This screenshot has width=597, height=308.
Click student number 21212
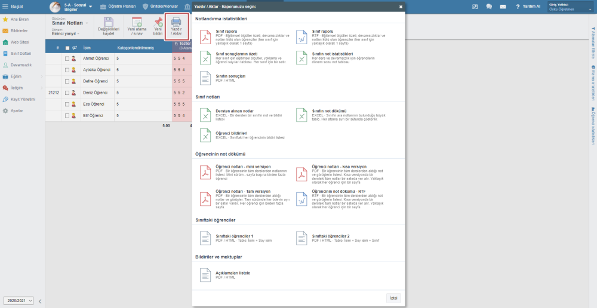(54, 93)
